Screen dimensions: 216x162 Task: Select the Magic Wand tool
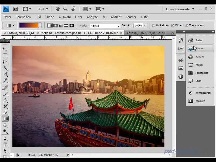pos(5,68)
